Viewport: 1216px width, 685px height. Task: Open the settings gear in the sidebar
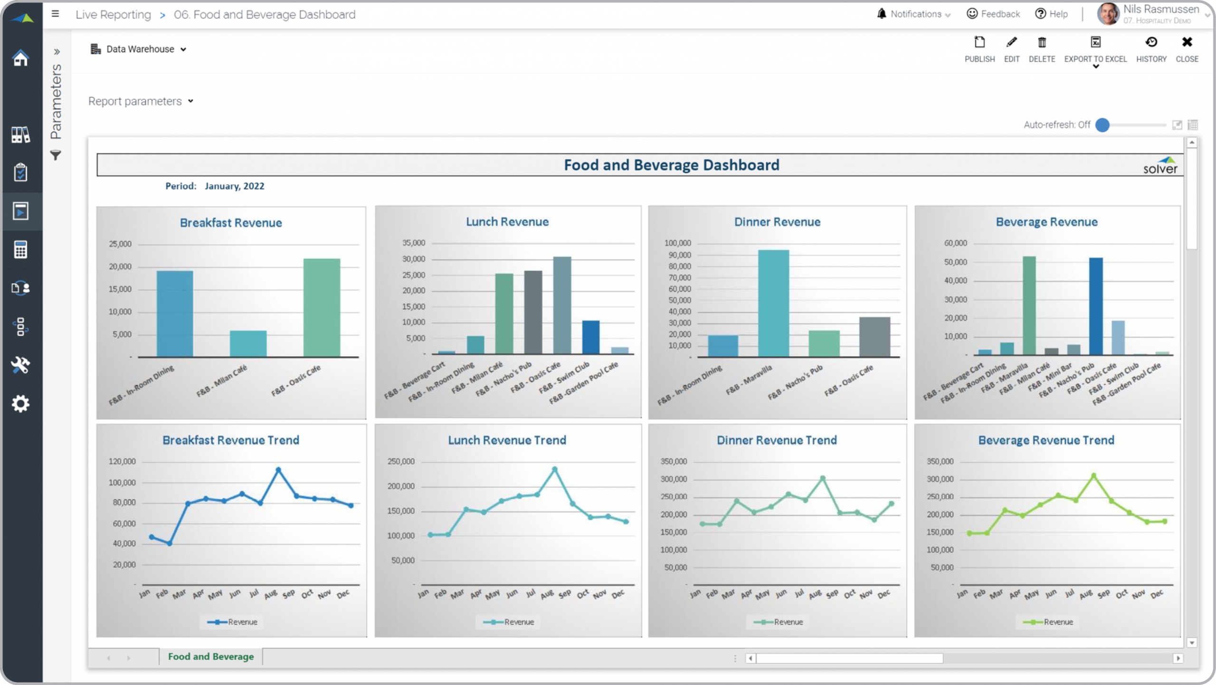coord(20,404)
